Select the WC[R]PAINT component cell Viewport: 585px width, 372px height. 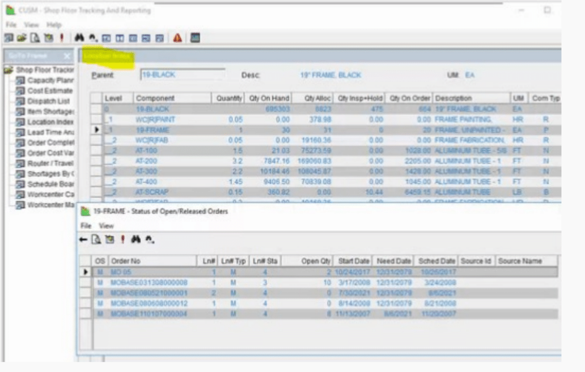(x=172, y=119)
